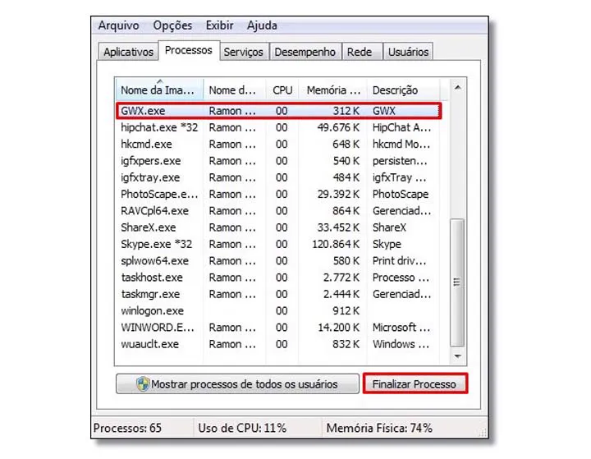Switch to the Aplicativos tab
591x459 pixels.
click(128, 51)
